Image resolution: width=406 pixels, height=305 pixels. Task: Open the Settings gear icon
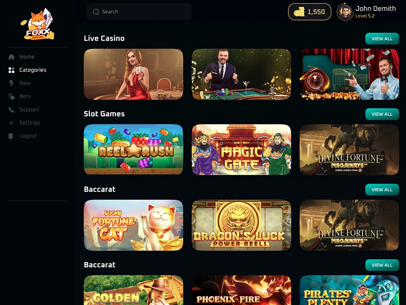pyautogui.click(x=11, y=123)
